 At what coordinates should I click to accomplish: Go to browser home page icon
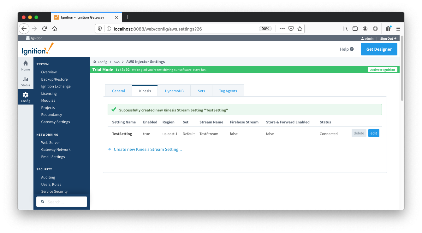click(55, 29)
